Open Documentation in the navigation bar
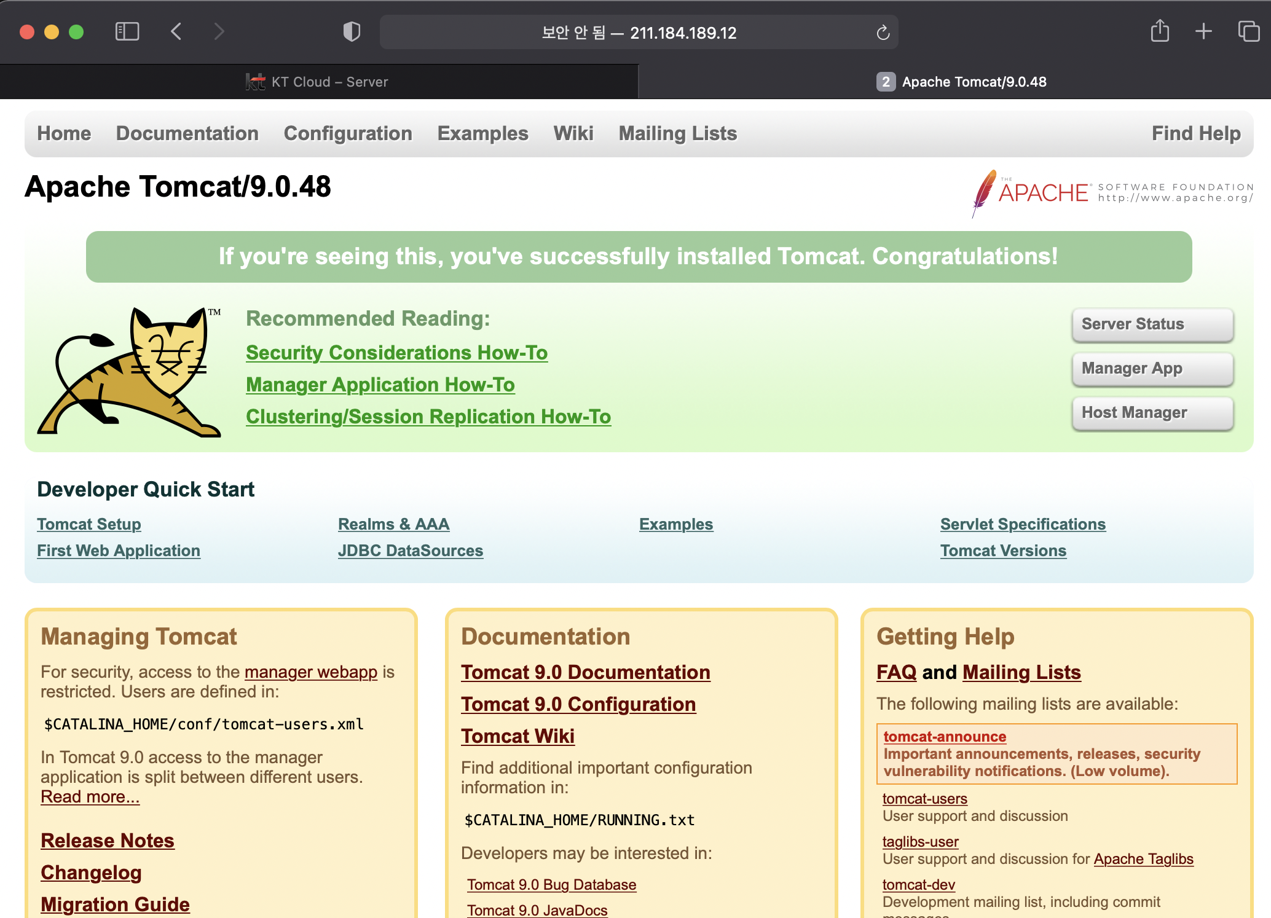 pyautogui.click(x=187, y=133)
